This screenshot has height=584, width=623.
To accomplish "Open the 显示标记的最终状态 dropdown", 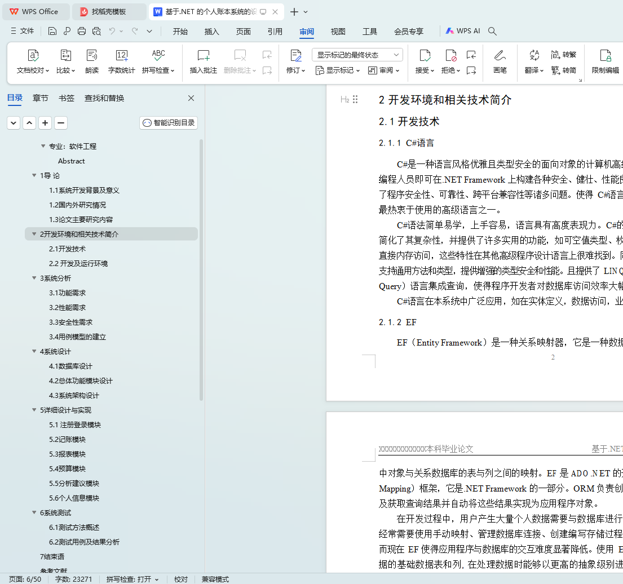I will tap(357, 55).
